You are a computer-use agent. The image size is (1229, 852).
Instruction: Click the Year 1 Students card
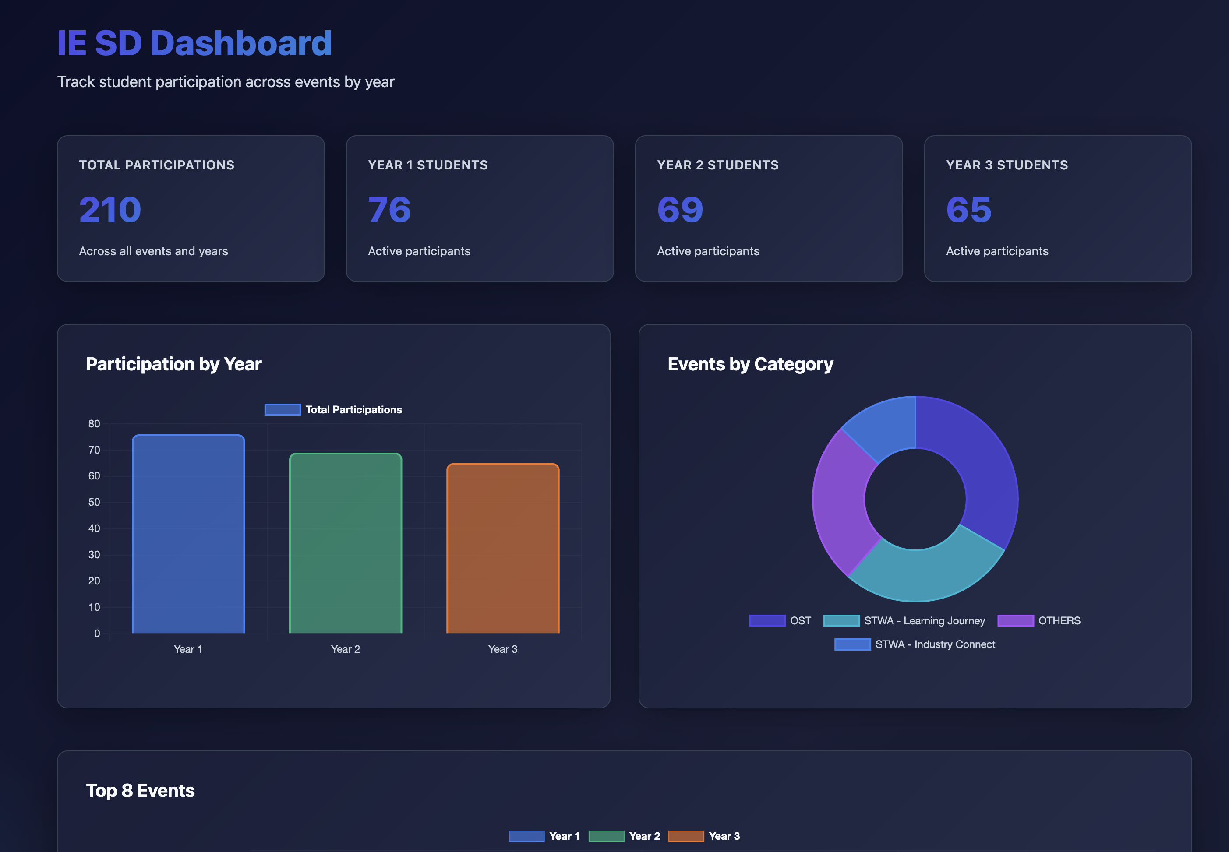(480, 208)
